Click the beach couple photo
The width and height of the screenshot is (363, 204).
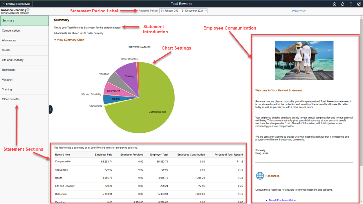tap(304, 60)
